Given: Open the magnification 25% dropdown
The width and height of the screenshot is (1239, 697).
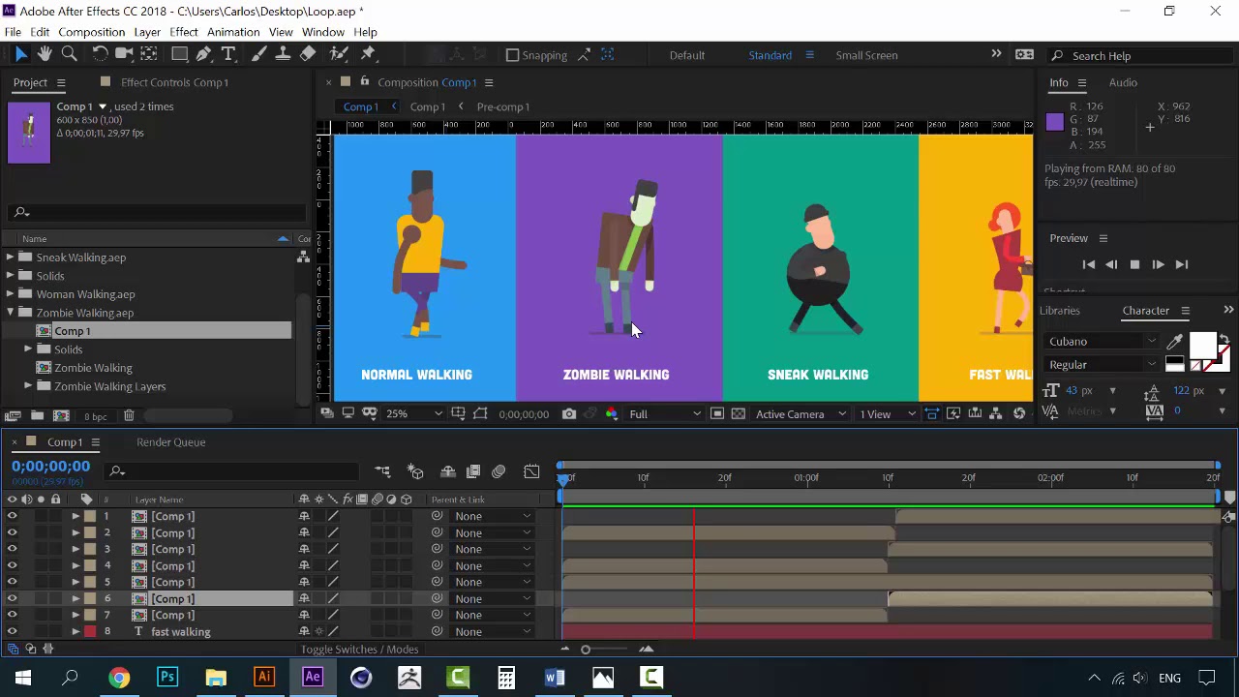Looking at the screenshot, I should click(x=414, y=414).
